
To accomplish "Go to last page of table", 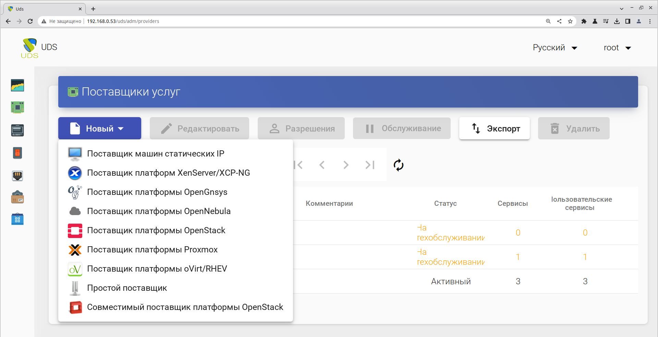I will coord(370,165).
